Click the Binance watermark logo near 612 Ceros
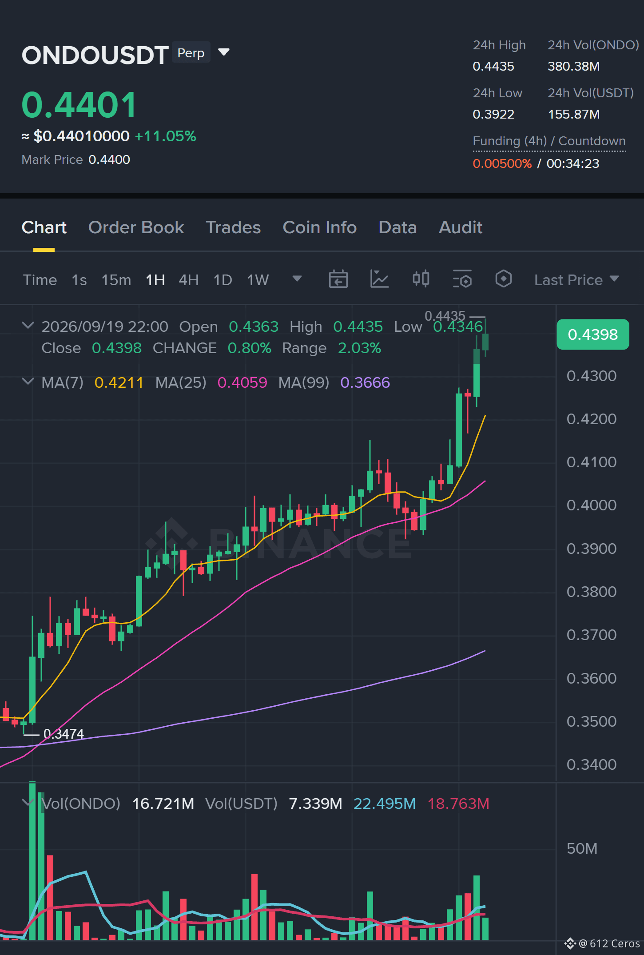The image size is (644, 955). 570,943
